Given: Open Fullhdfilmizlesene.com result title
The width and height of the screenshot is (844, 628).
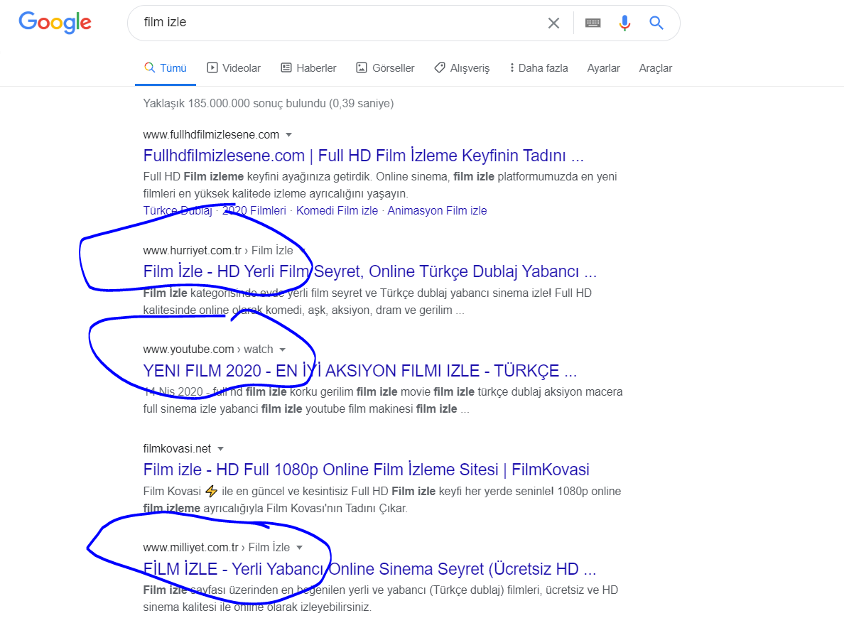Looking at the screenshot, I should tap(363, 156).
